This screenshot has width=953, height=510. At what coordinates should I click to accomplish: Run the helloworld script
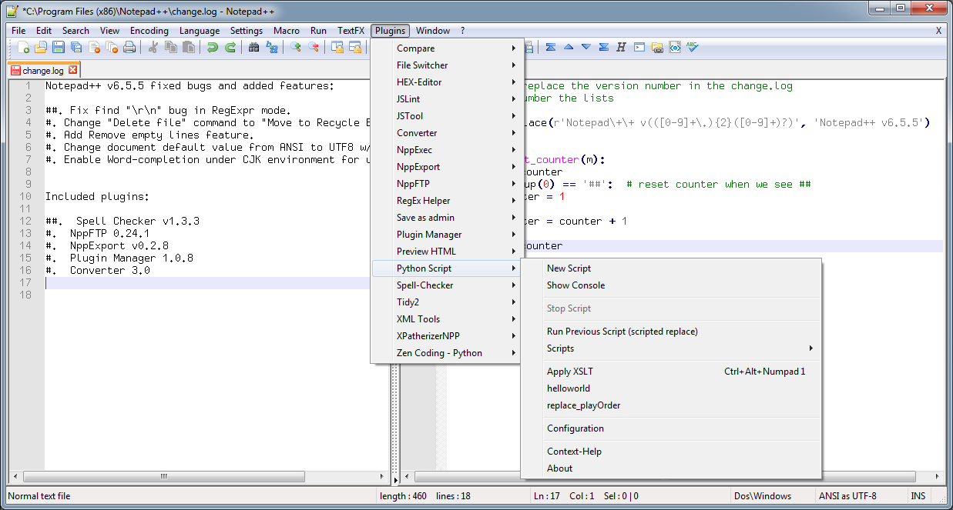[568, 388]
